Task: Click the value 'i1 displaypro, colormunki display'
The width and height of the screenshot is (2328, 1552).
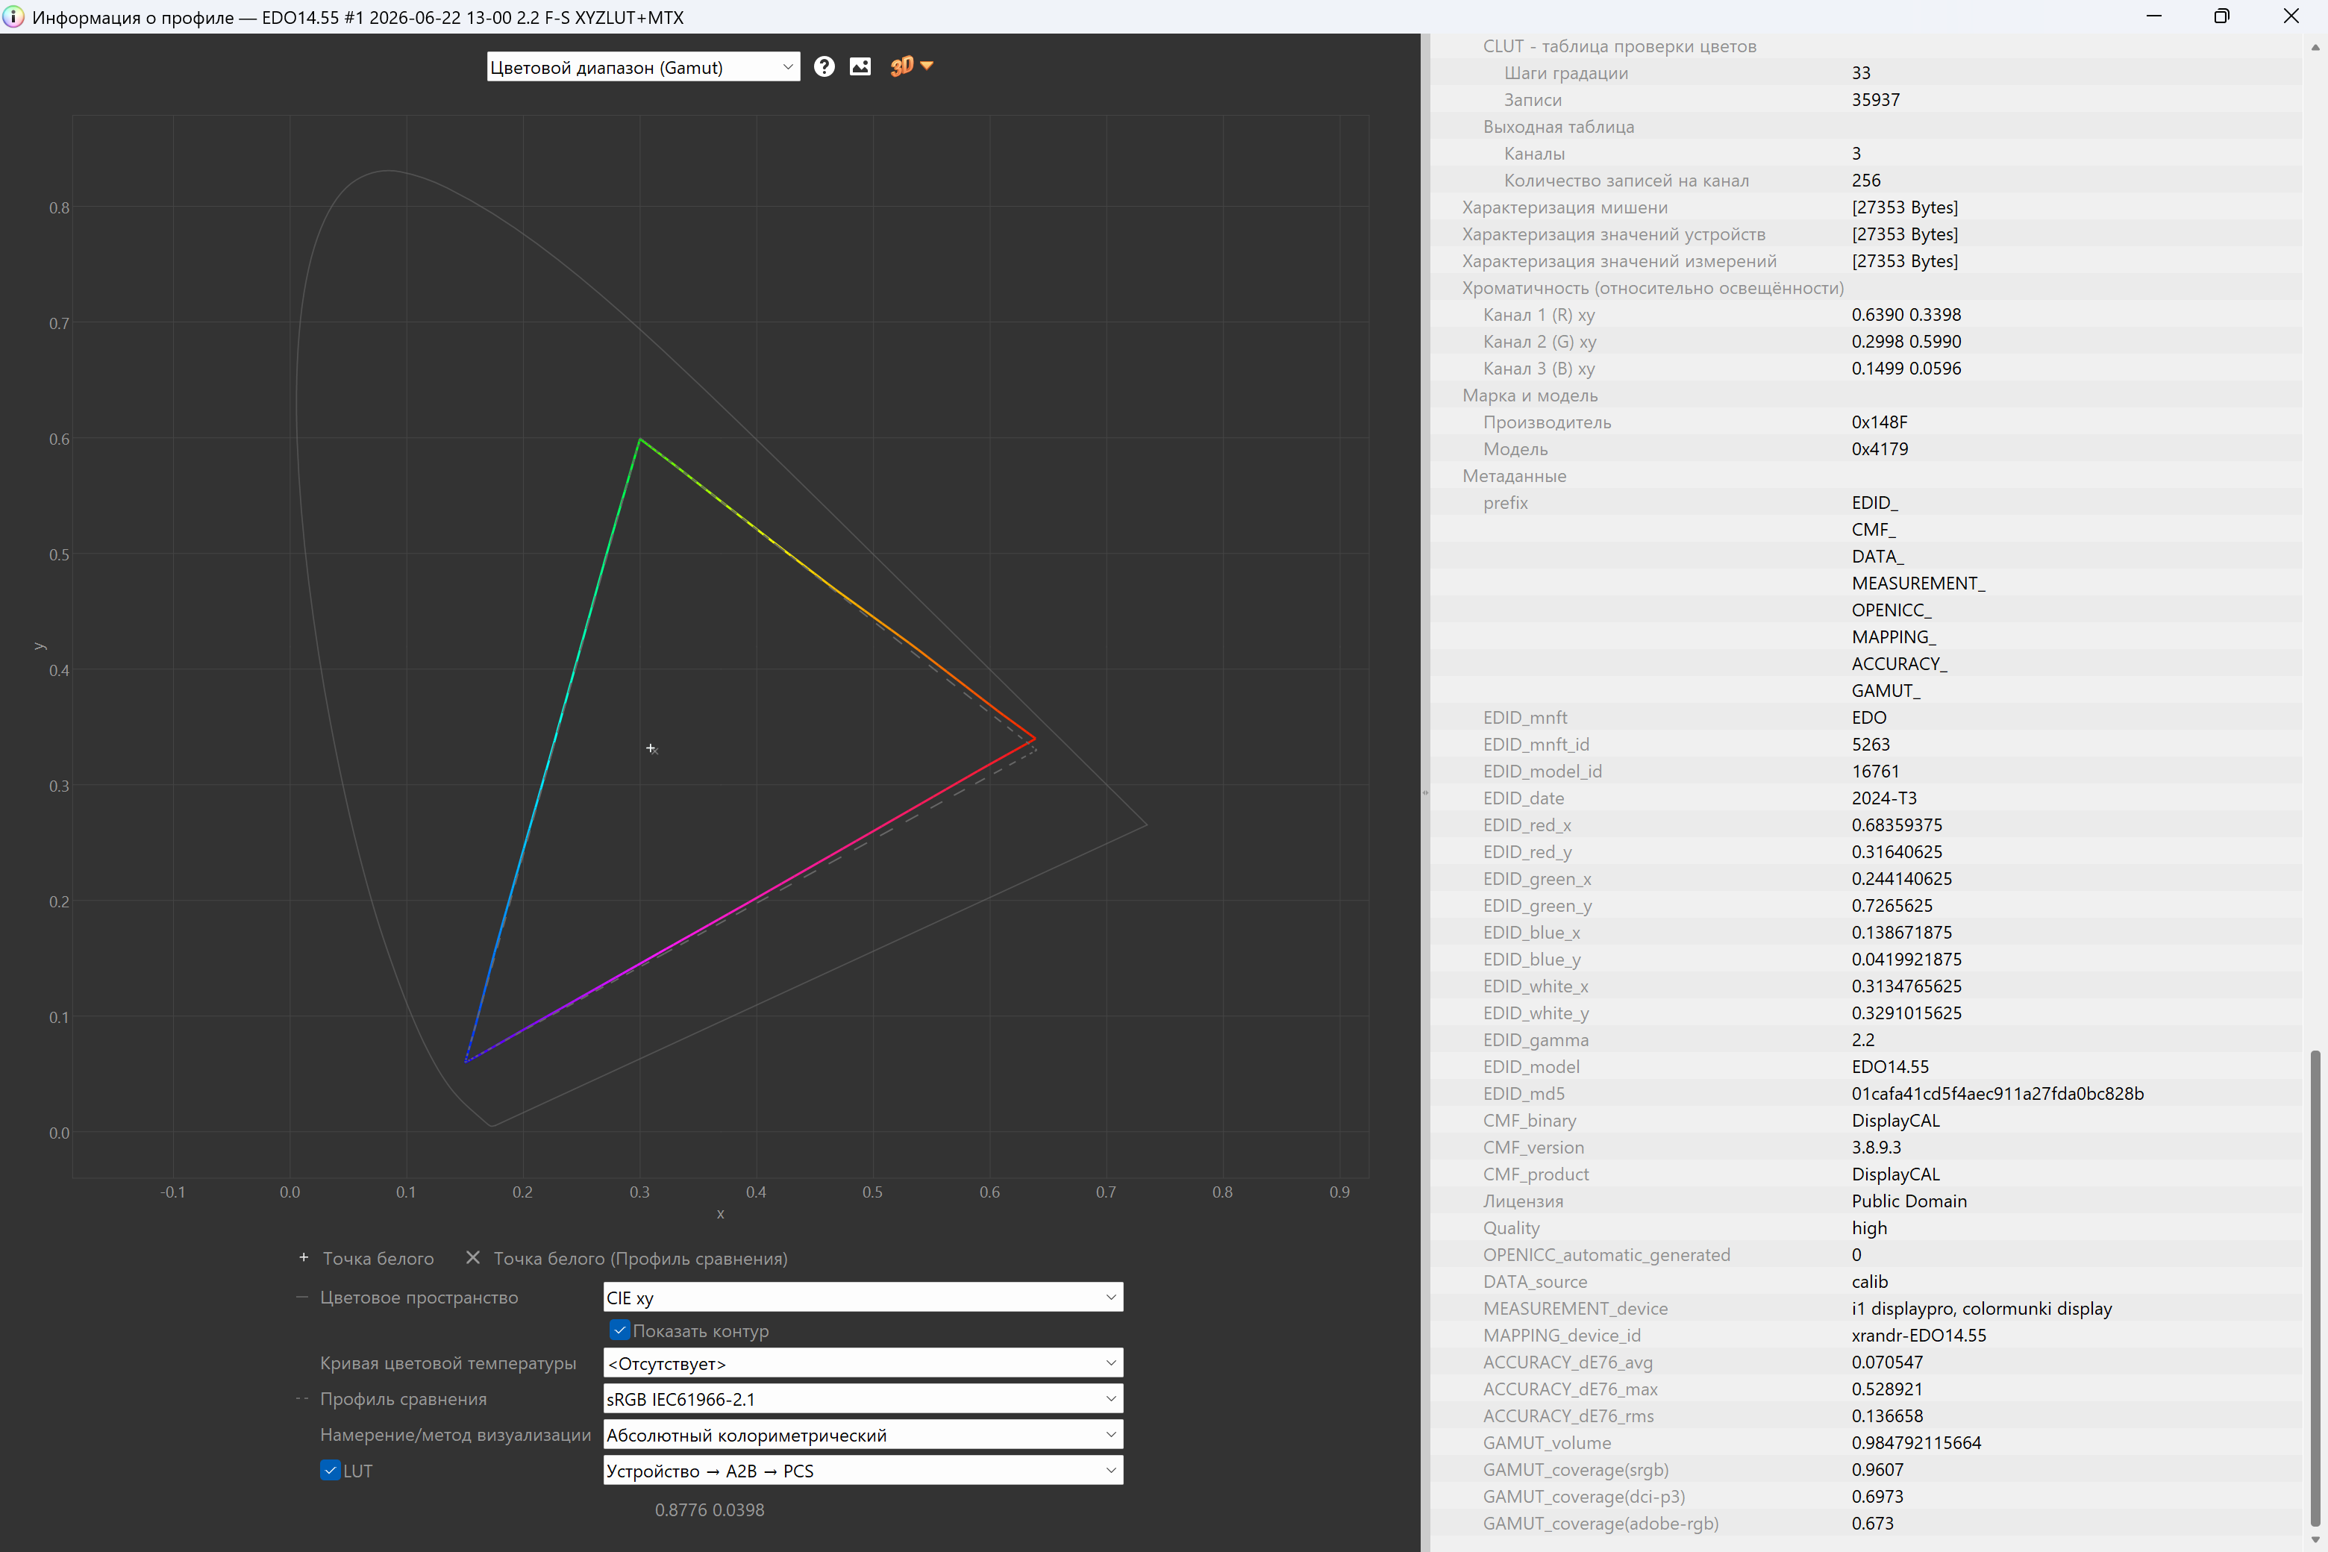Action: click(x=1982, y=1309)
